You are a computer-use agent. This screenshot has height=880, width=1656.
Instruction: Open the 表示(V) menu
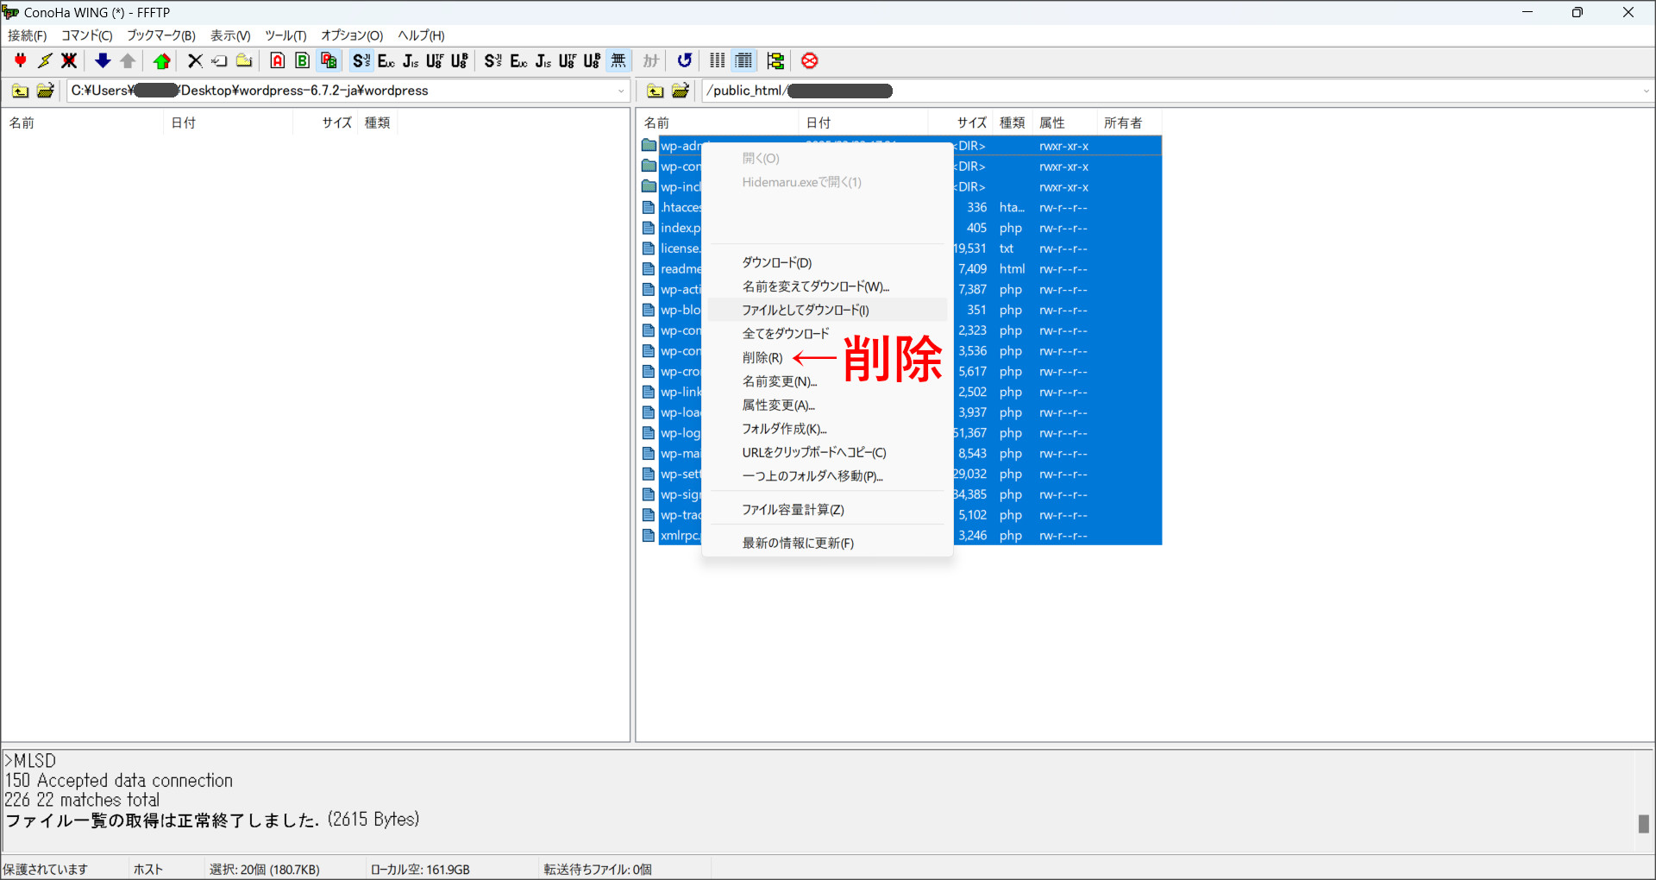pyautogui.click(x=230, y=35)
